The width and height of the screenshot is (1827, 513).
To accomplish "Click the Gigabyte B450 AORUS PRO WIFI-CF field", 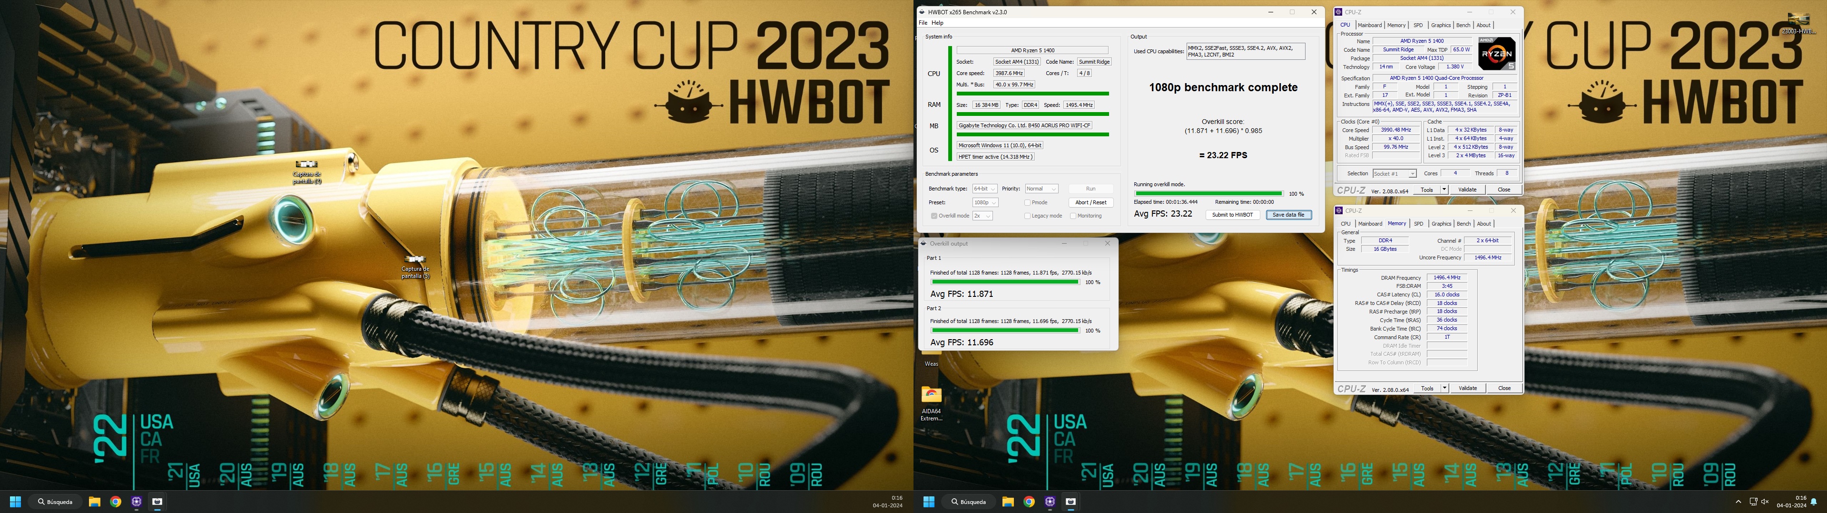I will pyautogui.click(x=1024, y=125).
